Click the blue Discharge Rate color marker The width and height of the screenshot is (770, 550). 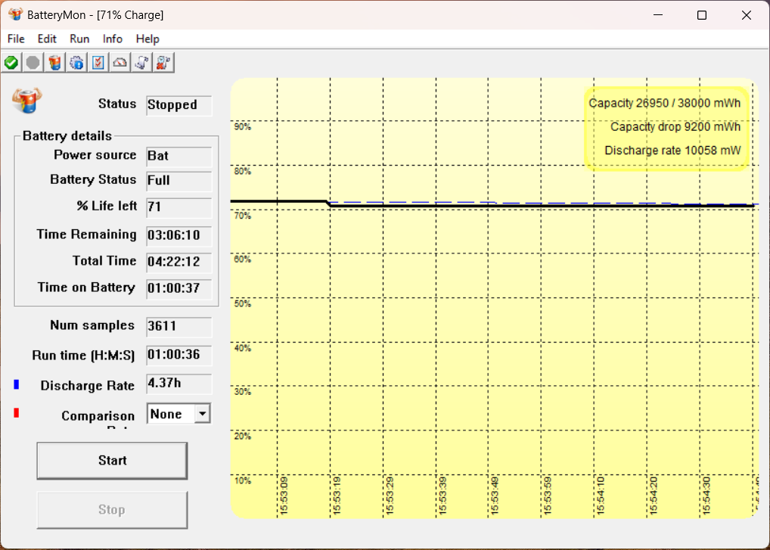click(16, 384)
